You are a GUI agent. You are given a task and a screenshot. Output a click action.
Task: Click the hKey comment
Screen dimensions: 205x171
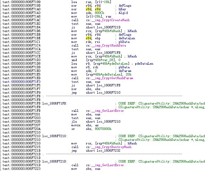coord(122,9)
